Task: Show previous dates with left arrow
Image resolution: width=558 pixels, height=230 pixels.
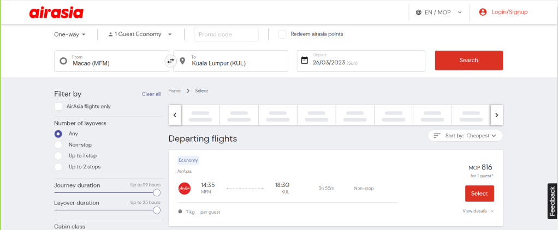Action: pyautogui.click(x=175, y=115)
